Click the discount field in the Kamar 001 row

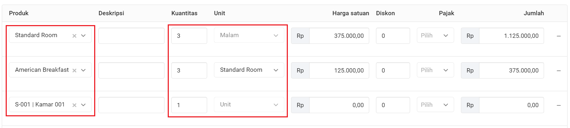[x=393, y=105]
